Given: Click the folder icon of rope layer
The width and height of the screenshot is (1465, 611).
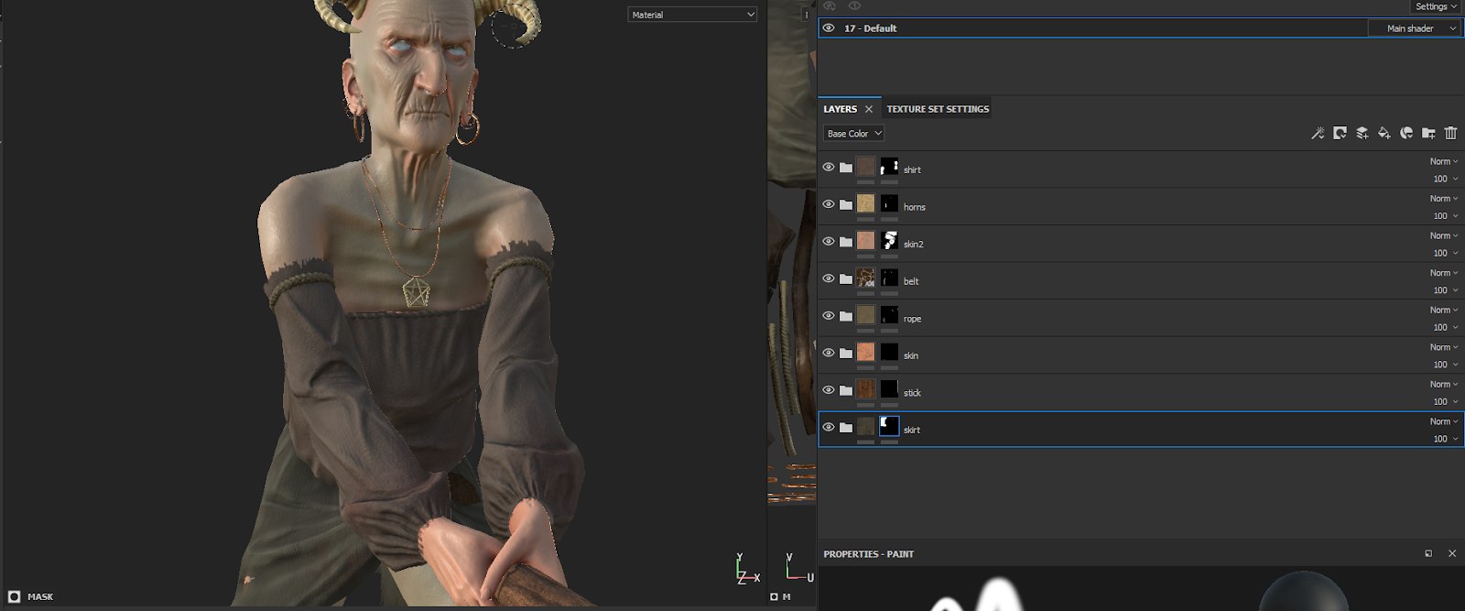Looking at the screenshot, I should [x=846, y=316].
